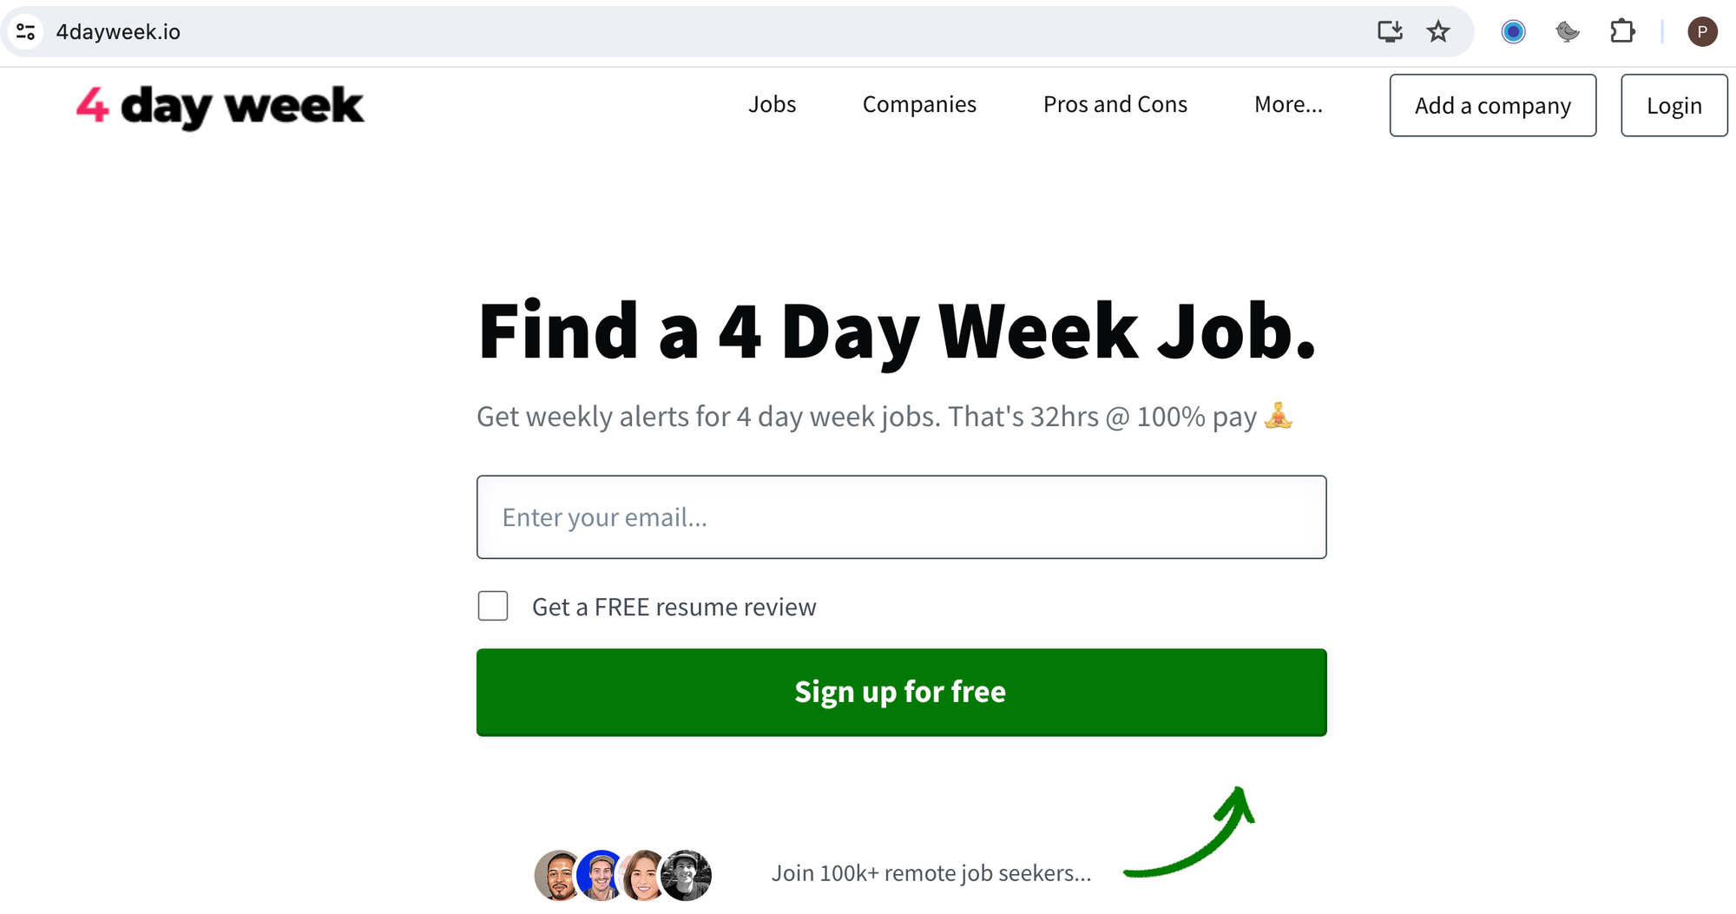Click Add a company
Screen dimensions: 1736x914
point(1493,105)
